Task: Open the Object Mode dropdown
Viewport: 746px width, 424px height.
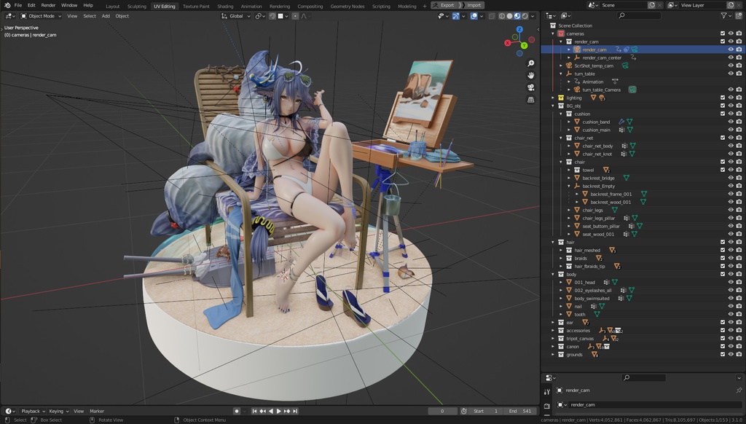Action: (41, 16)
